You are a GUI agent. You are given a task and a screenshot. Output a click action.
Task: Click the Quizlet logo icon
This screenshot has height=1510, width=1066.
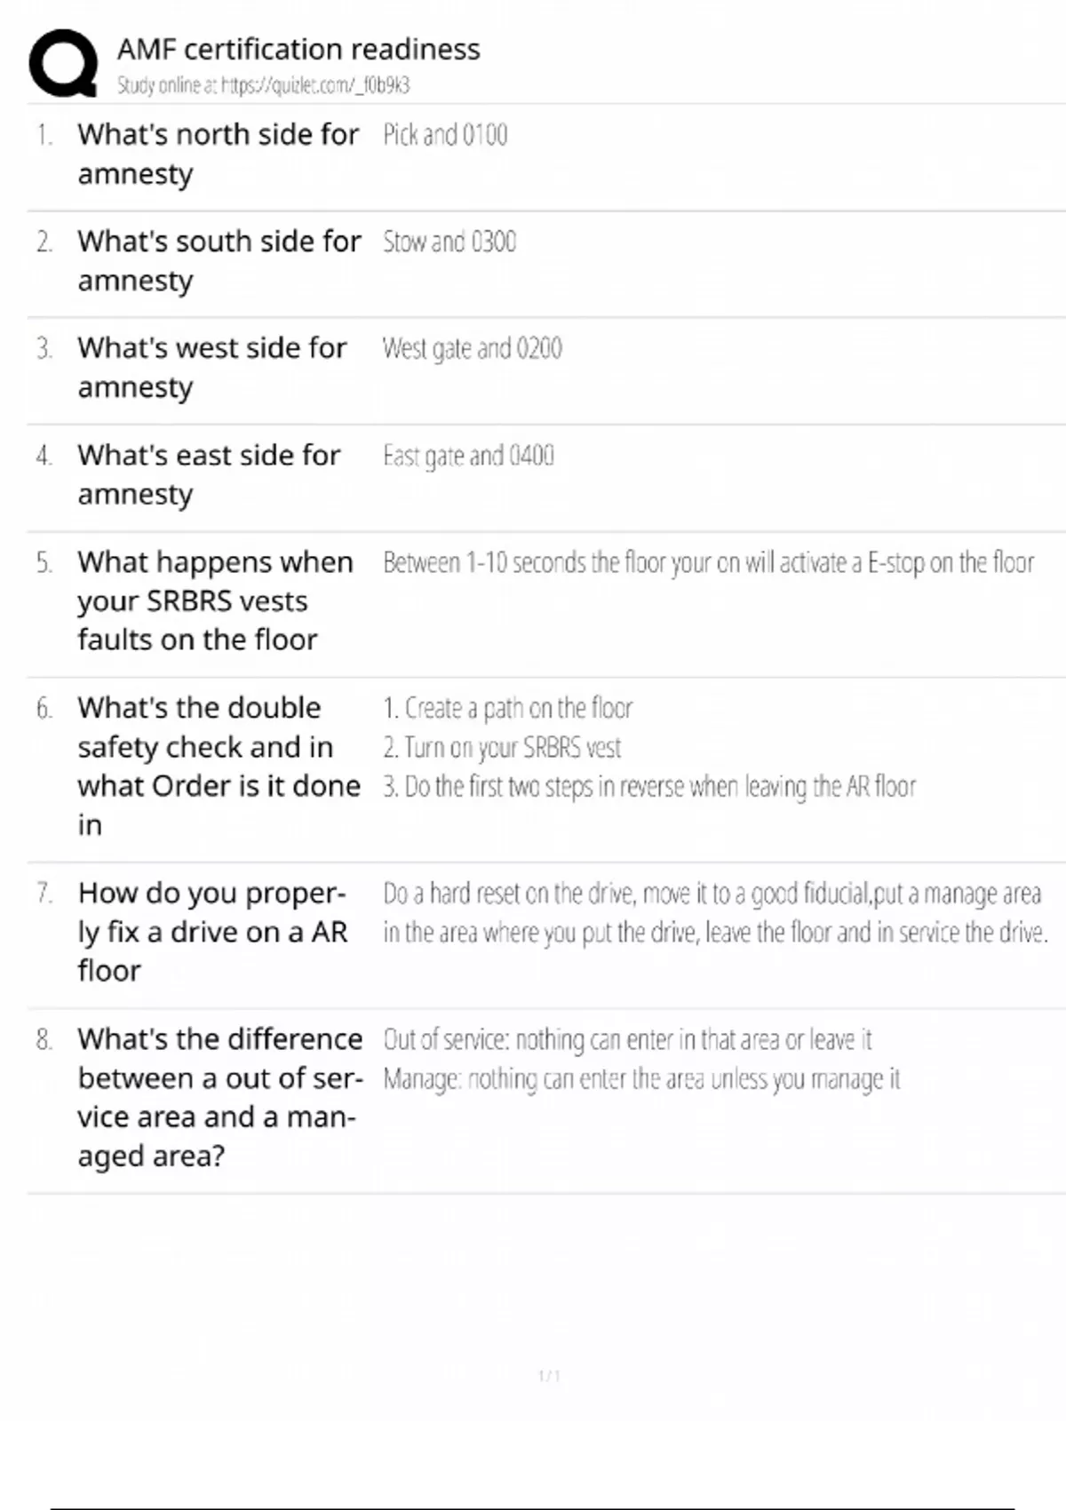pyautogui.click(x=63, y=63)
